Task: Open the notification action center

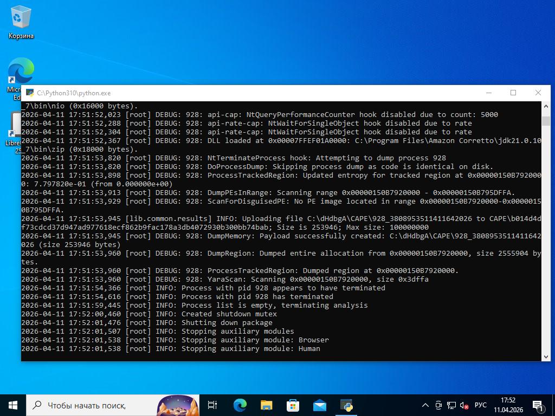Action: (538, 405)
